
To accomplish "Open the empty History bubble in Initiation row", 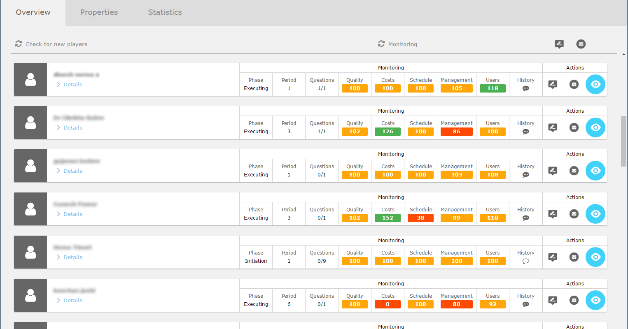I will [526, 261].
